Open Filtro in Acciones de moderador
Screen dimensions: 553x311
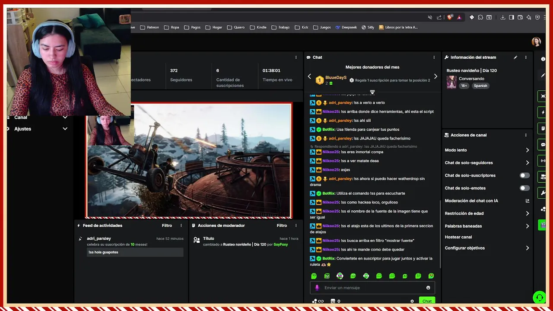(282, 225)
